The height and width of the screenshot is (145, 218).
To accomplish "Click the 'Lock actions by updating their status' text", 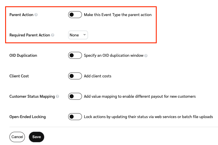I will (148, 117).
